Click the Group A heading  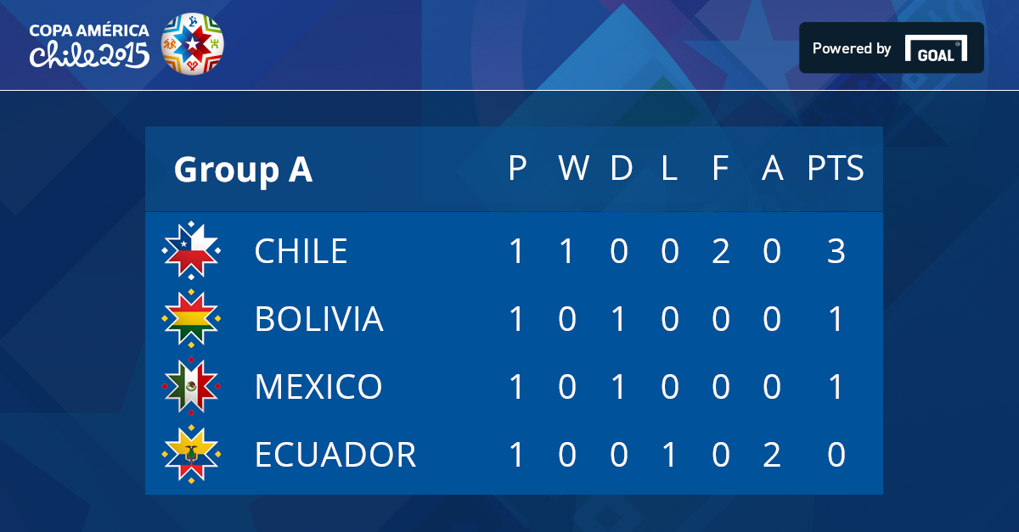pos(243,170)
